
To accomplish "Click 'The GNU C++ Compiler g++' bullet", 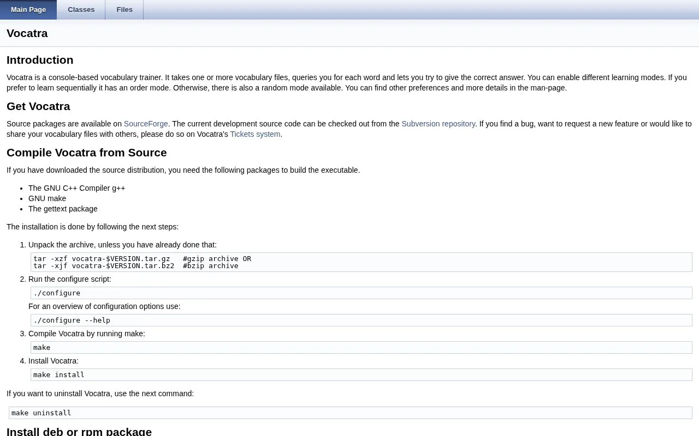I will (x=76, y=188).
